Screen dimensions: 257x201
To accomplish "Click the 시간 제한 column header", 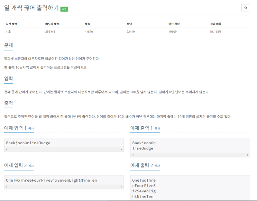I will [x=11, y=24].
